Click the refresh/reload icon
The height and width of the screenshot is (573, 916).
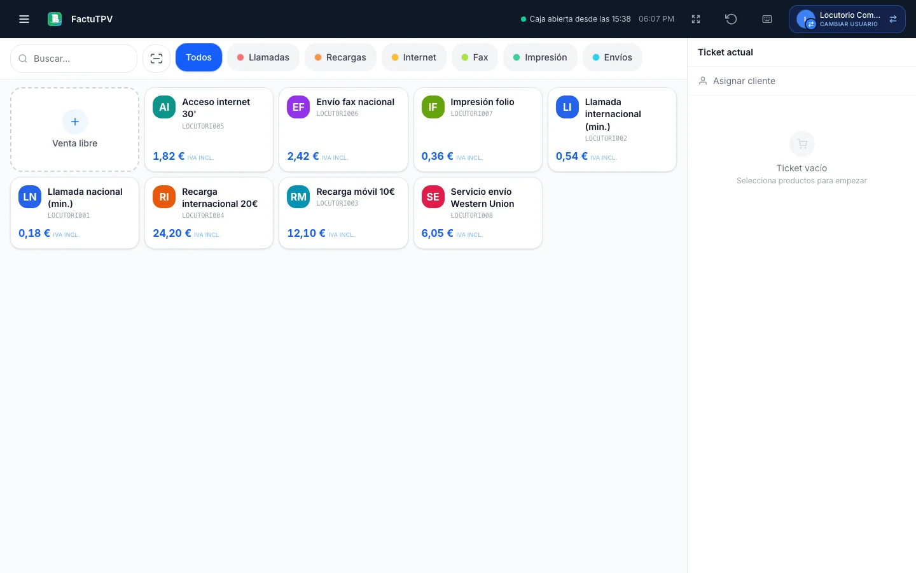point(731,19)
